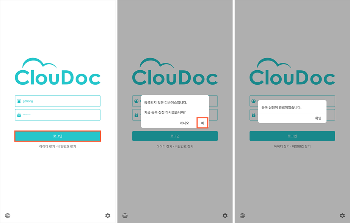Confirm with 확인 in the registration complete dialog
Viewport: 350px width, 223px height.
[318, 118]
